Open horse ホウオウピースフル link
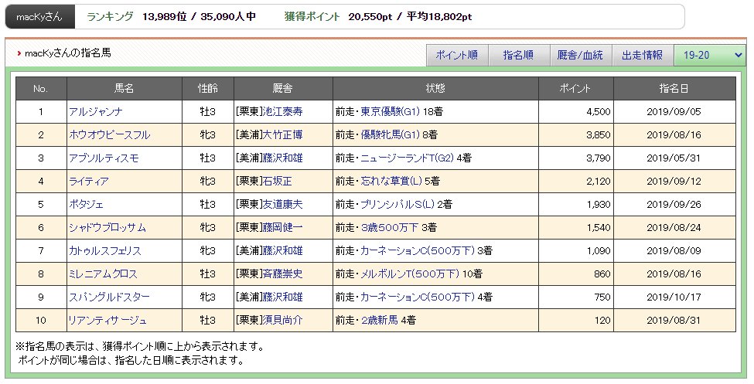This screenshot has width=754, height=384. [x=109, y=135]
